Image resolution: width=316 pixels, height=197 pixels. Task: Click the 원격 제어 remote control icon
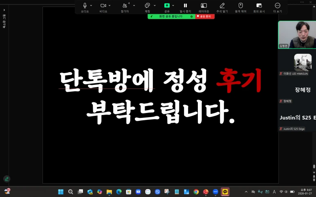(241, 5)
